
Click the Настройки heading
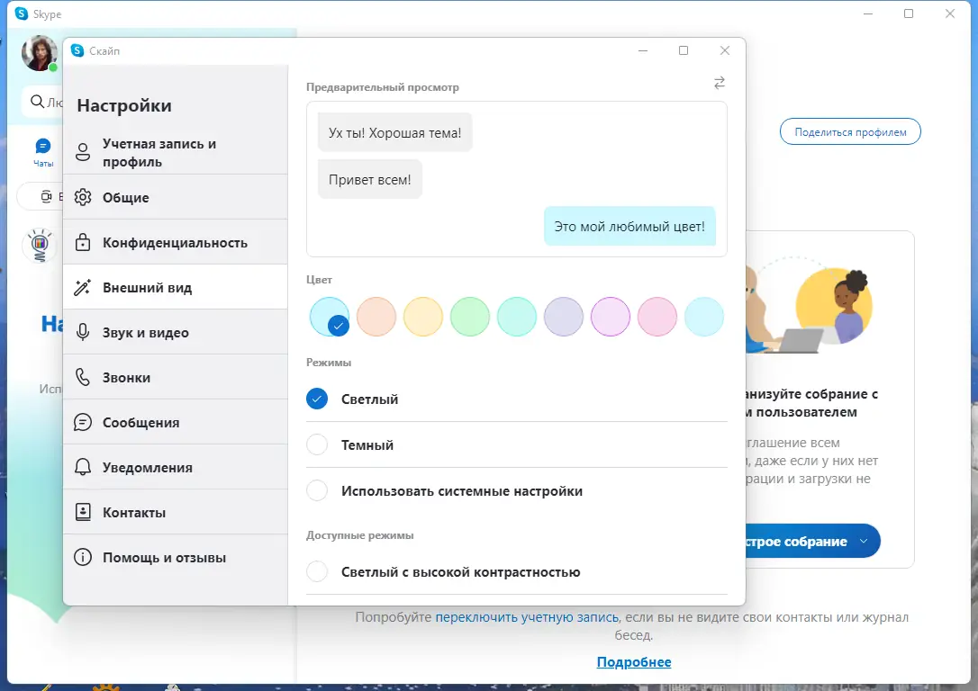[124, 105]
